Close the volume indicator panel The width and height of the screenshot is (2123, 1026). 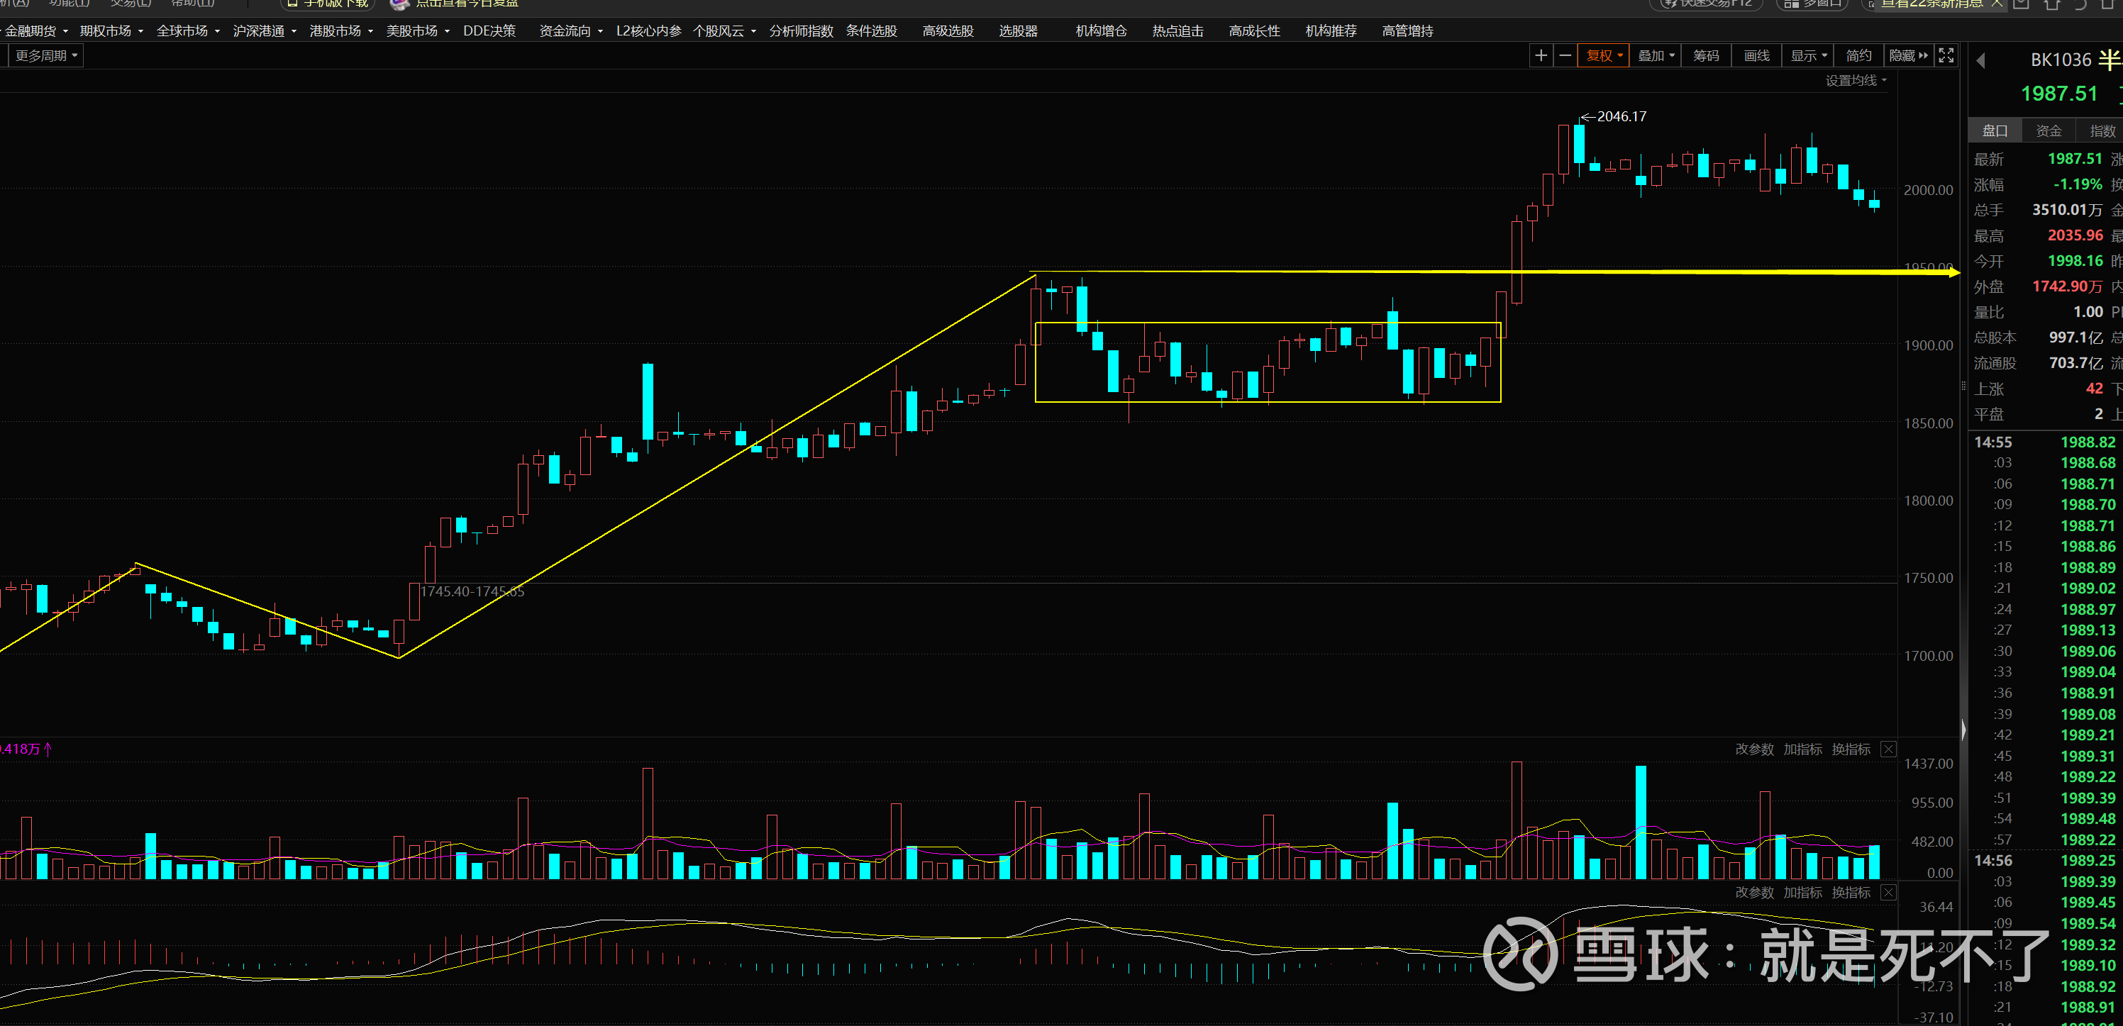[1888, 749]
